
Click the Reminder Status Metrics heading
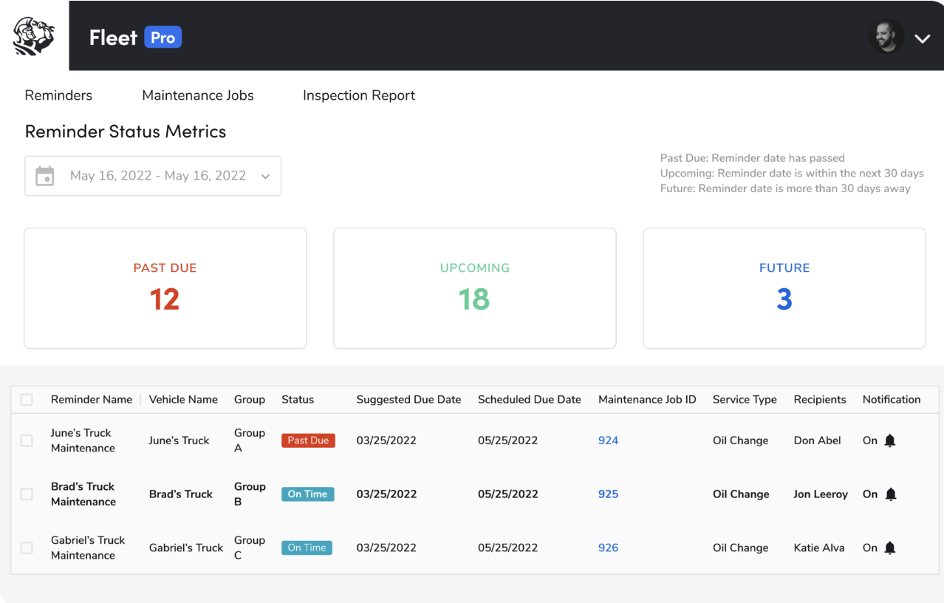click(x=126, y=132)
